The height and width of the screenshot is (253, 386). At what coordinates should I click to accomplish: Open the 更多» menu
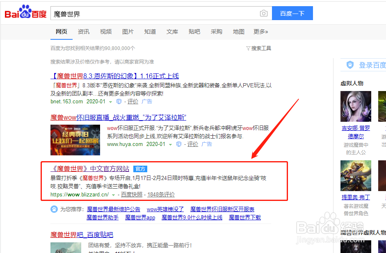(x=261, y=32)
